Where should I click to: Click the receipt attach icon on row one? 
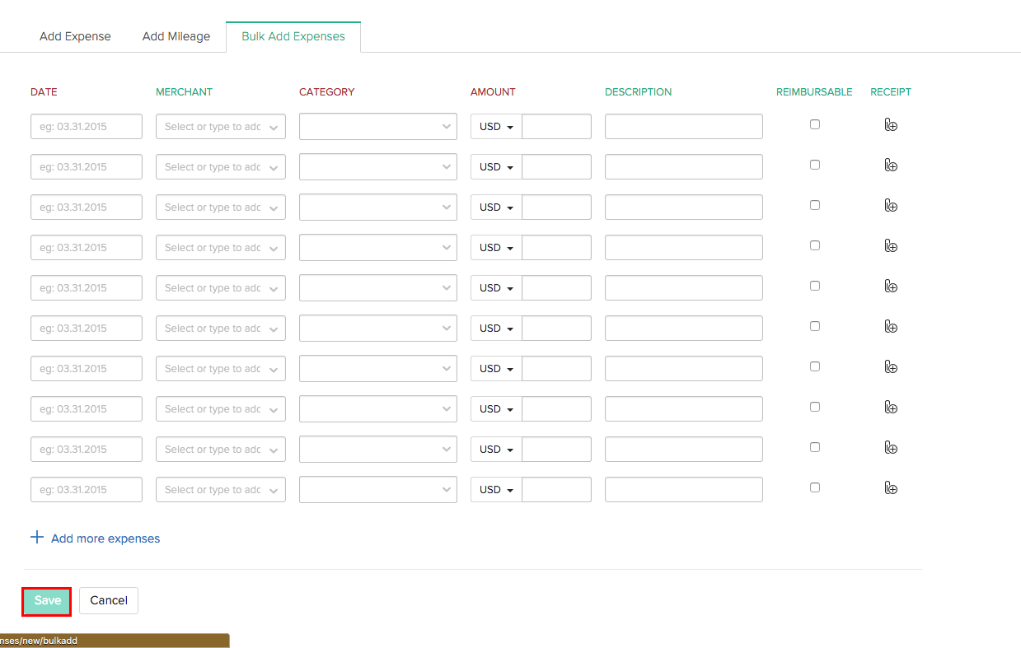coord(891,125)
